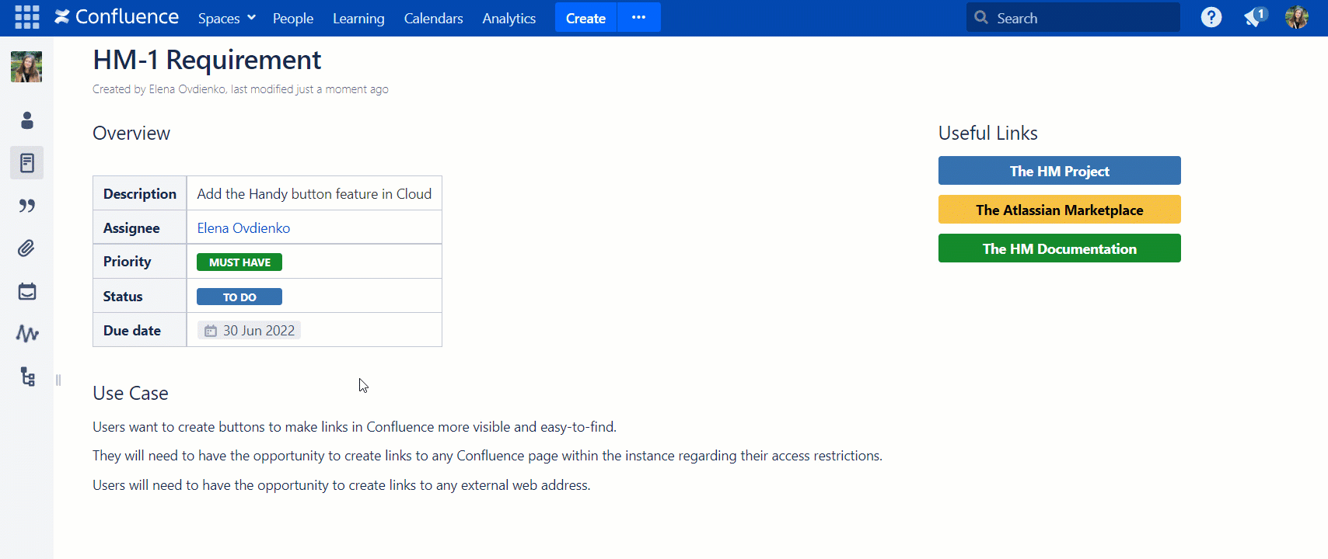
Task: Click the sidebar expand handle
Action: click(58, 380)
